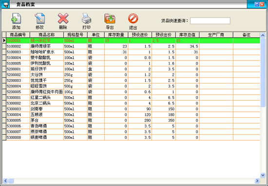Click the 库存数量 column header
The image size is (268, 186).
pyautogui.click(x=116, y=35)
